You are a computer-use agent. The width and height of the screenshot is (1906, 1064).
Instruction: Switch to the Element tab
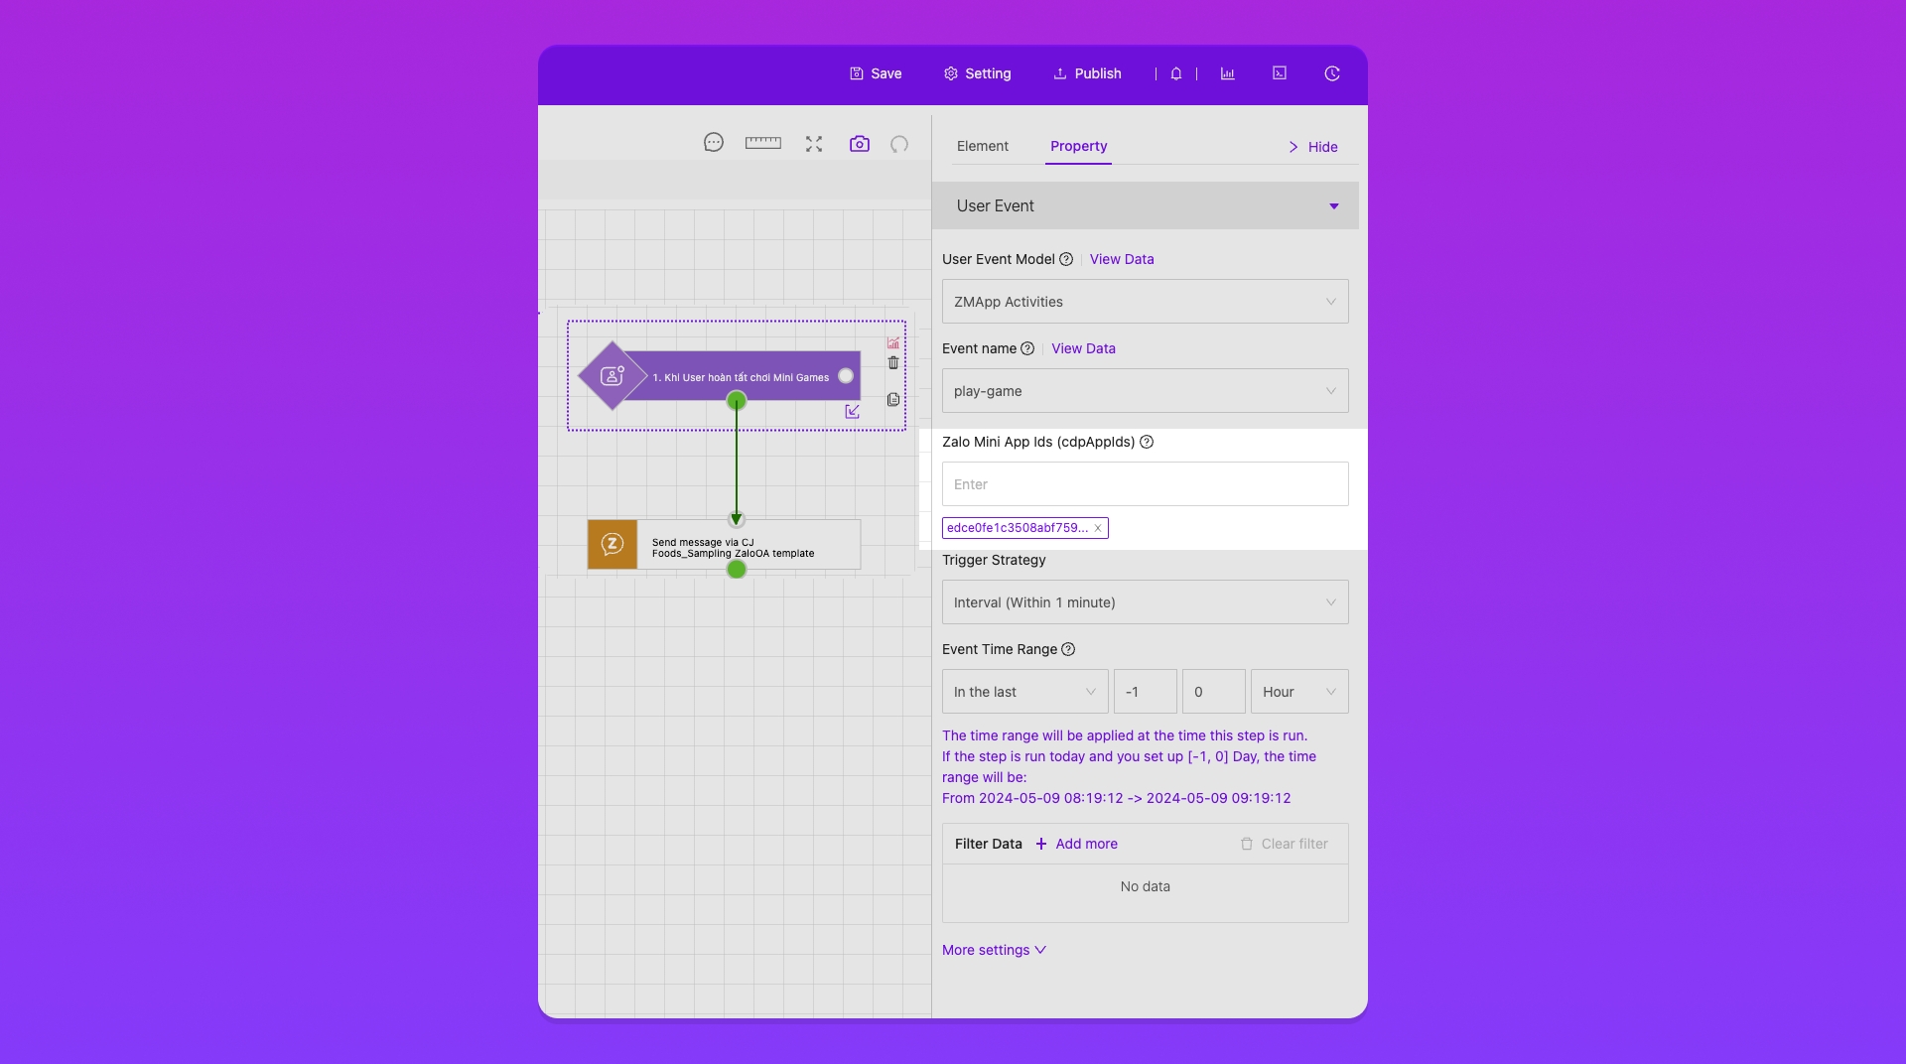pos(982,146)
